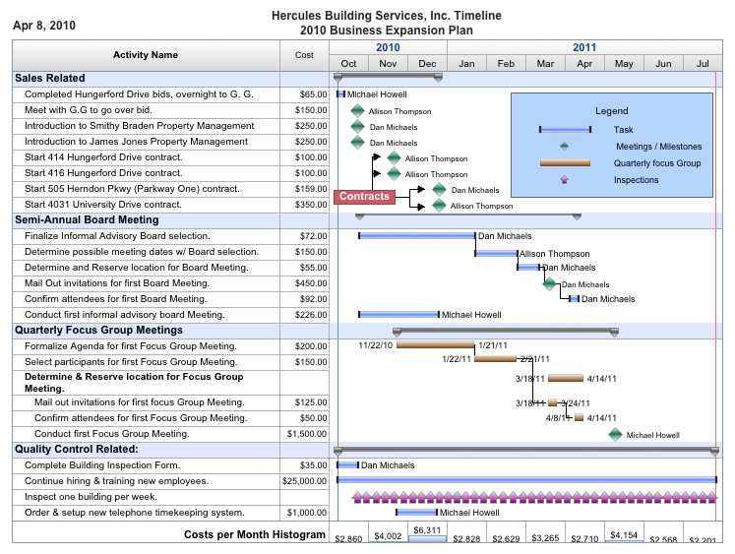Click the milestone diamond for Meet with G.G row
Viewport: 735px width, 554px height.
357,111
